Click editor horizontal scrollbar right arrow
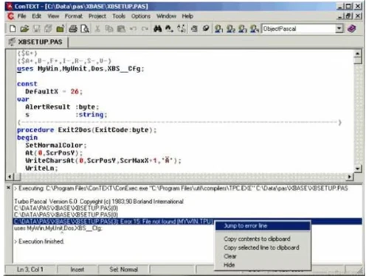The image size is (369, 276). [x=349, y=177]
